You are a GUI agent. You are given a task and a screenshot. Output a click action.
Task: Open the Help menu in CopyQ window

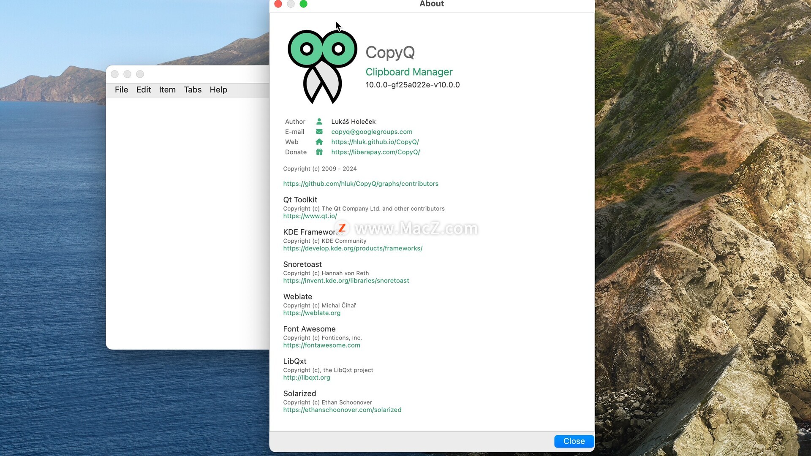point(218,90)
